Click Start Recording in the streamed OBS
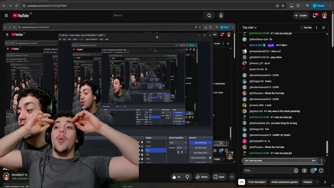Image resolution: width=334 pixels, height=188 pixels. 200,148
